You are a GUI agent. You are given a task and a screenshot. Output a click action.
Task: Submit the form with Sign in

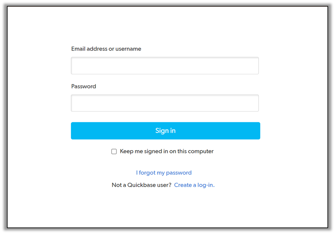[165, 131]
